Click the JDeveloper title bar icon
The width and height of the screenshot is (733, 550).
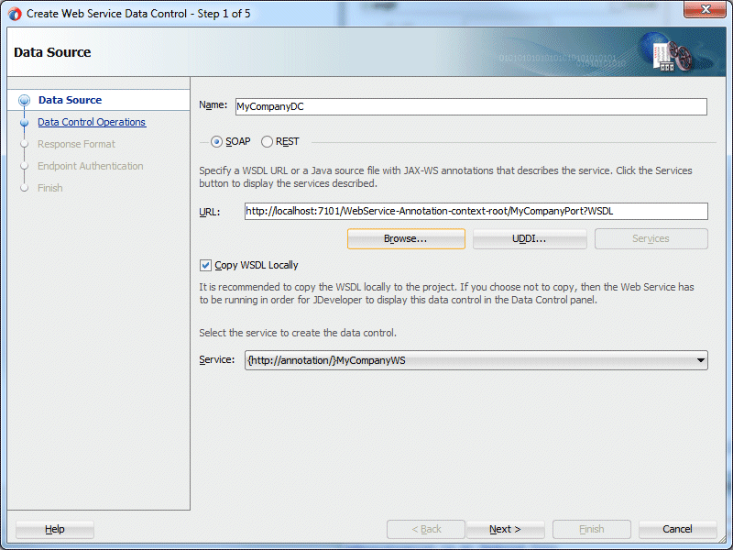pos(15,14)
